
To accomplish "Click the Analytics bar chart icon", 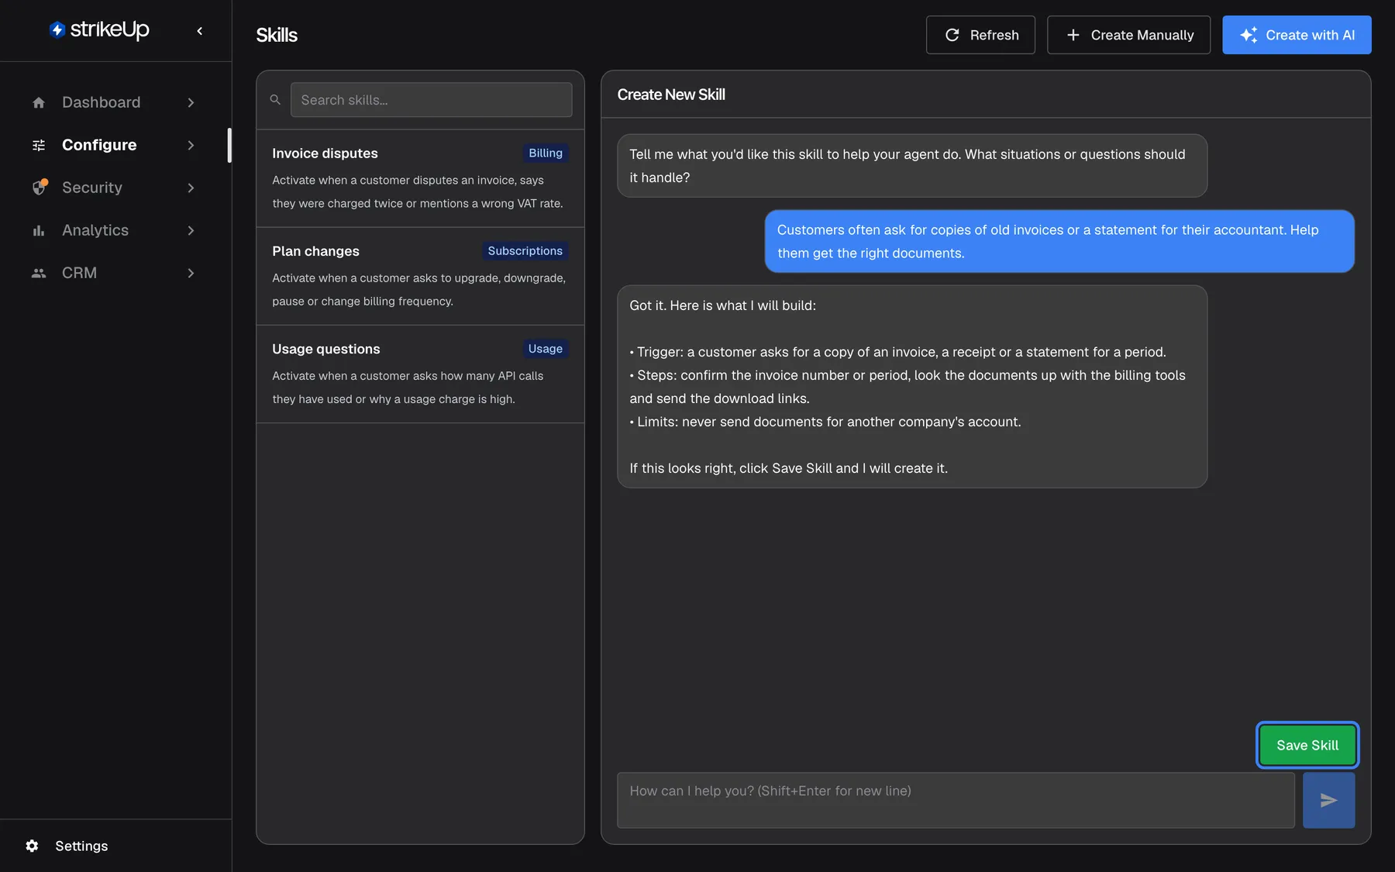I will (x=39, y=230).
